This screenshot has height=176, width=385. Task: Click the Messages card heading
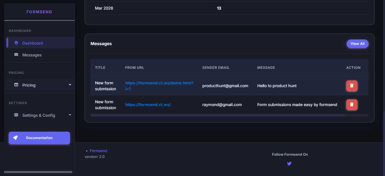101,44
